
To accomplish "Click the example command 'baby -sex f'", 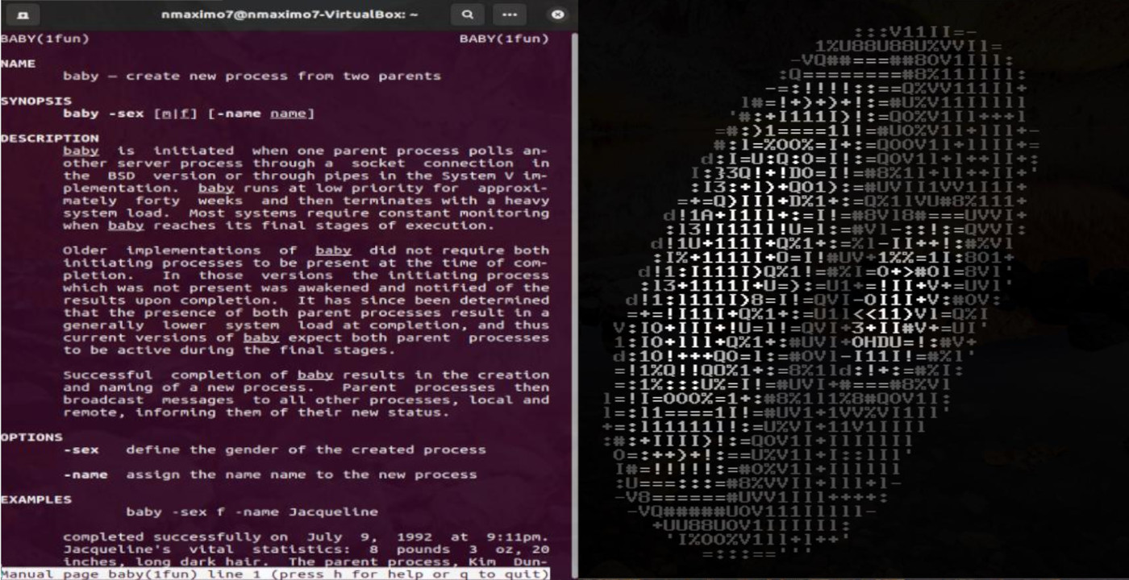I will click(179, 512).
